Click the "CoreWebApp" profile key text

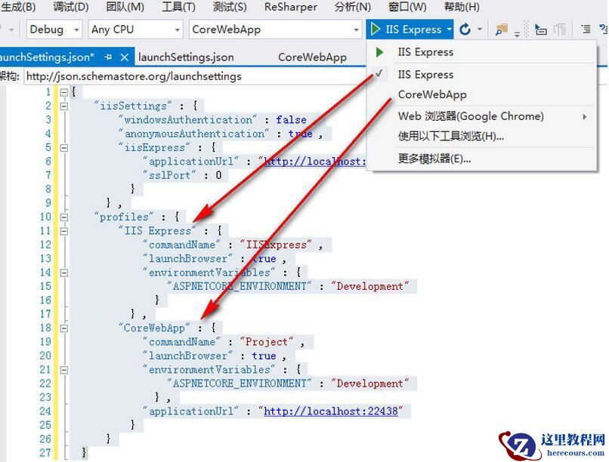[154, 328]
